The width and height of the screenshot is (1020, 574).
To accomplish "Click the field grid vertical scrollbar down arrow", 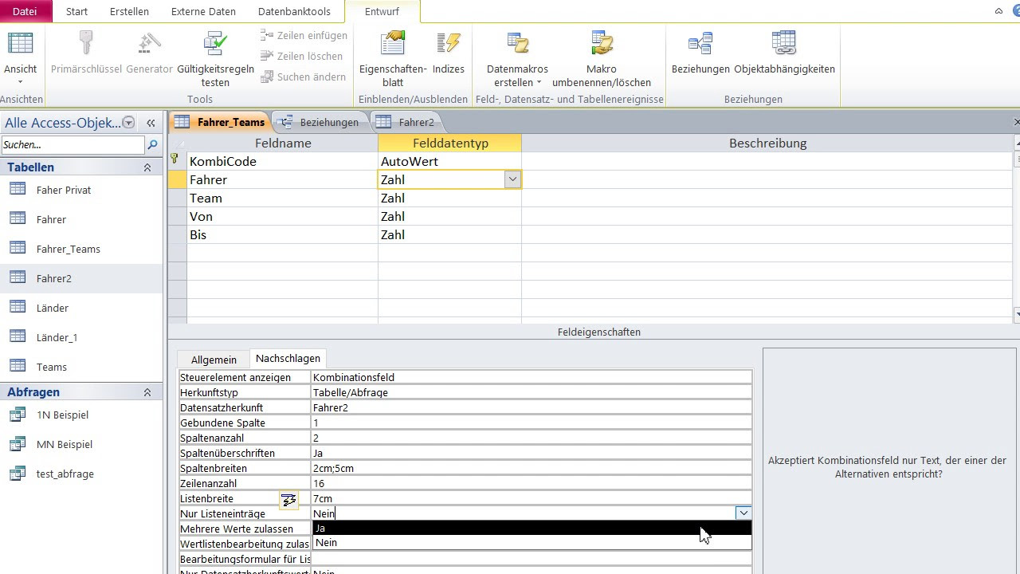I will [x=1018, y=315].
